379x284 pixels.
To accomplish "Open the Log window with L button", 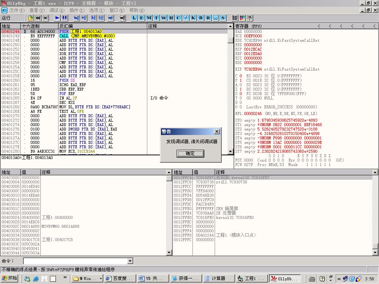I will tap(134, 18).
